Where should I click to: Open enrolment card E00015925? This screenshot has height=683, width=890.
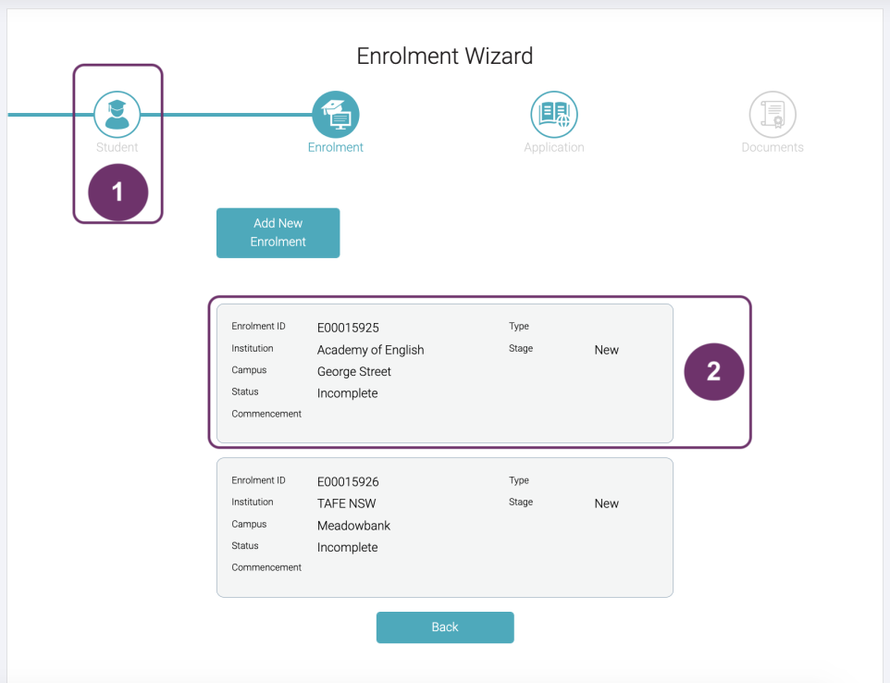point(445,373)
